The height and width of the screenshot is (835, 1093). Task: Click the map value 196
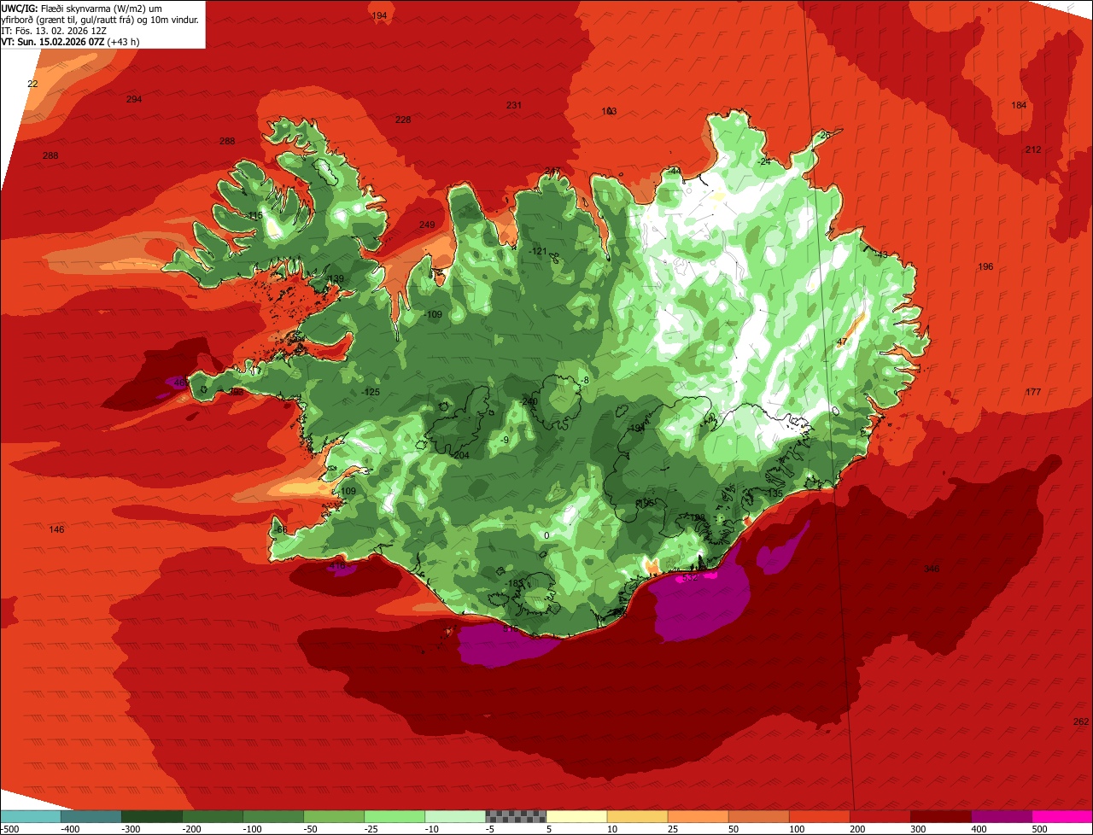click(x=985, y=266)
